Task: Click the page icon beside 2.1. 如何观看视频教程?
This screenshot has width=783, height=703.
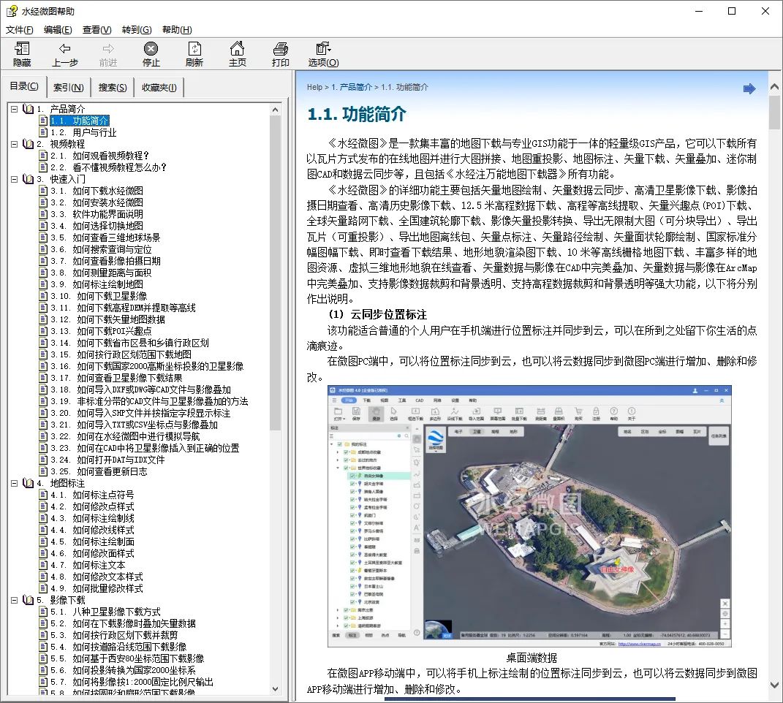Action: [x=43, y=156]
